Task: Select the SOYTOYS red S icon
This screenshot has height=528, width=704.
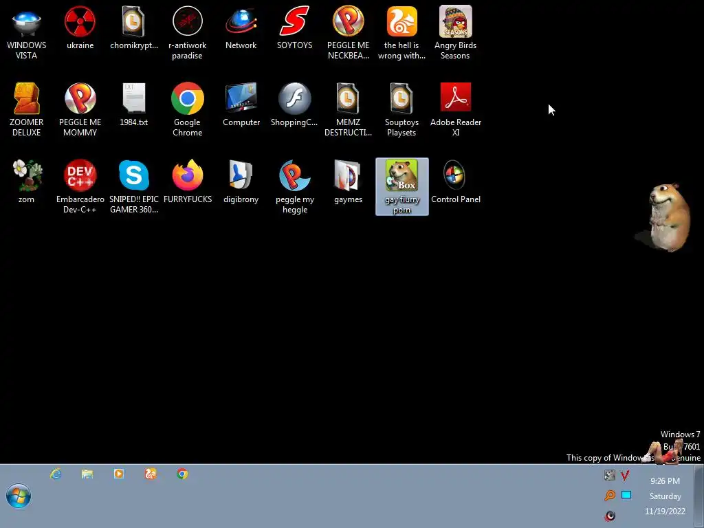Action: coord(294,28)
